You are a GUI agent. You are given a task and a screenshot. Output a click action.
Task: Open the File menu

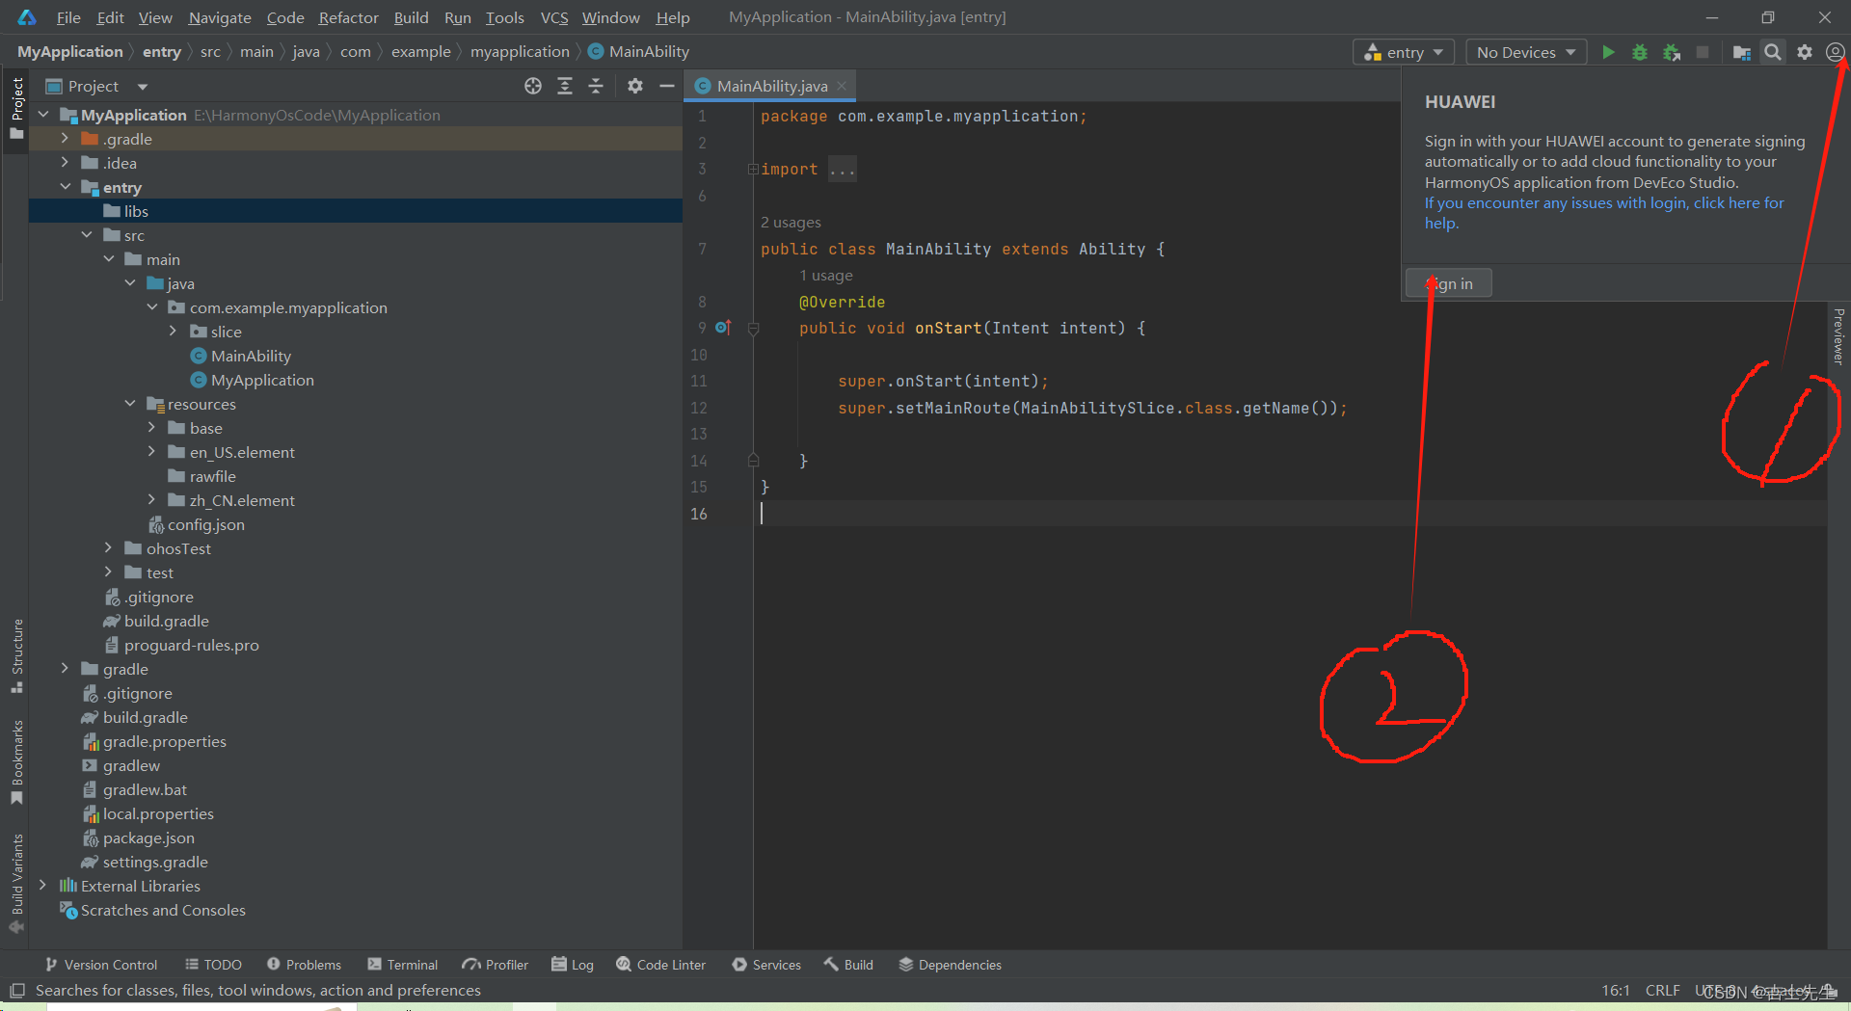pos(68,17)
